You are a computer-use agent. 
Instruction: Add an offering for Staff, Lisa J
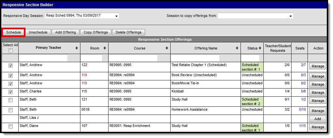318,119
